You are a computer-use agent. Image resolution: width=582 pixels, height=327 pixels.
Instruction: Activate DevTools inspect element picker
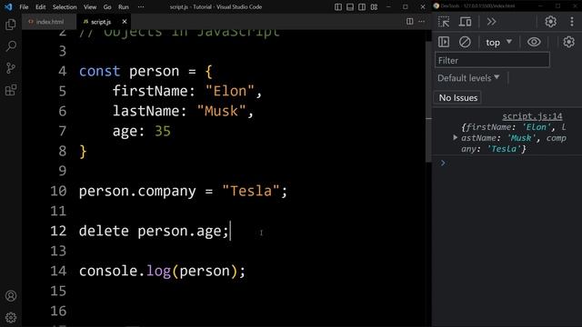point(444,22)
